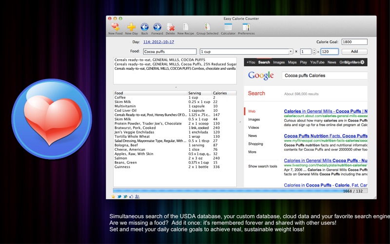This screenshot has width=390, height=244.
Task: Select Cocoa Puffs, 25% Reduced Sugar result
Action: 175,64
